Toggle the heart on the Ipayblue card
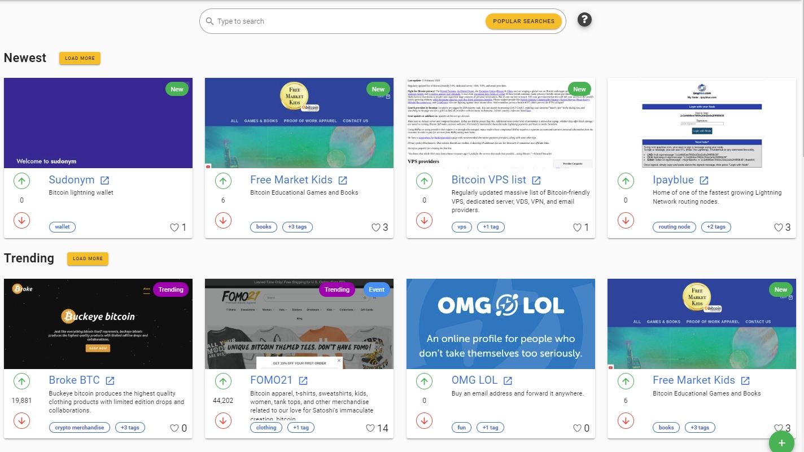The image size is (804, 452). tap(779, 227)
